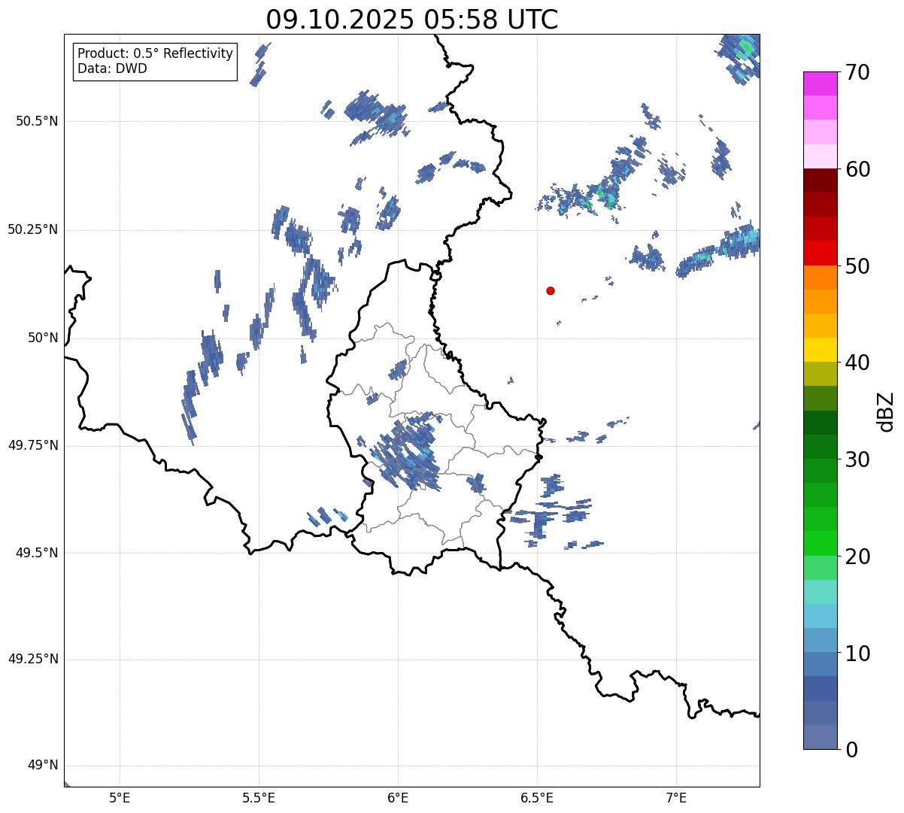Click the 7°E longitude label
The width and height of the screenshot is (904, 813).
tap(676, 797)
